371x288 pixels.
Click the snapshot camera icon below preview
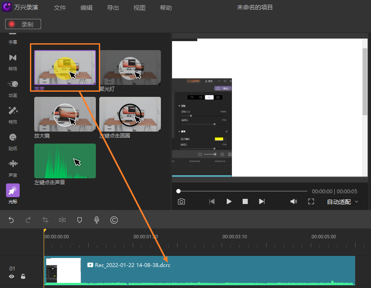[181, 201]
